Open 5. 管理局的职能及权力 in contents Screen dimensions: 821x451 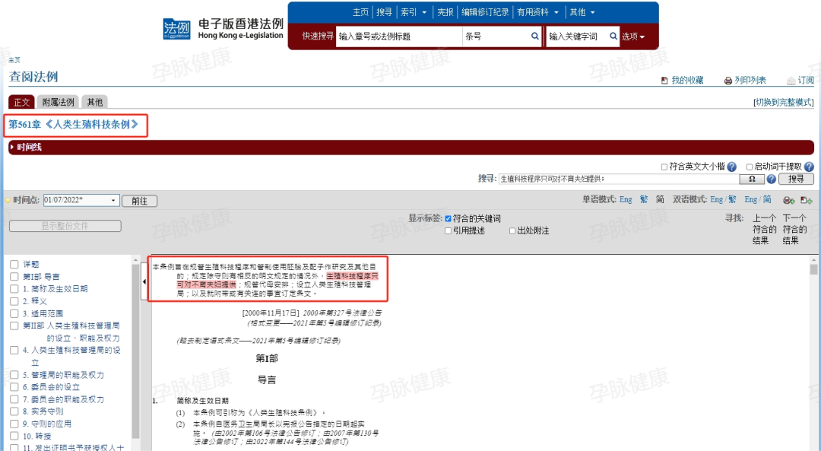click(63, 375)
